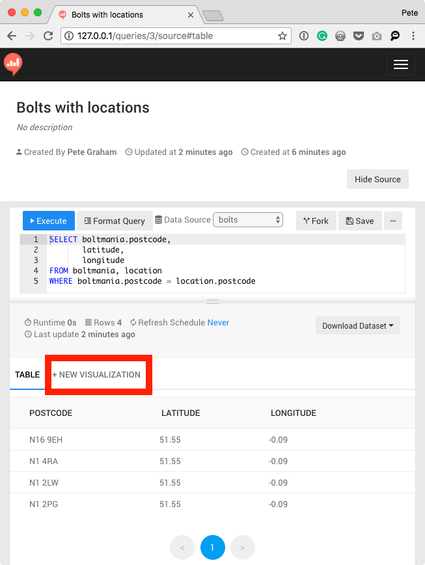
Task: Open the browser's three-dot menu
Action: tap(415, 36)
